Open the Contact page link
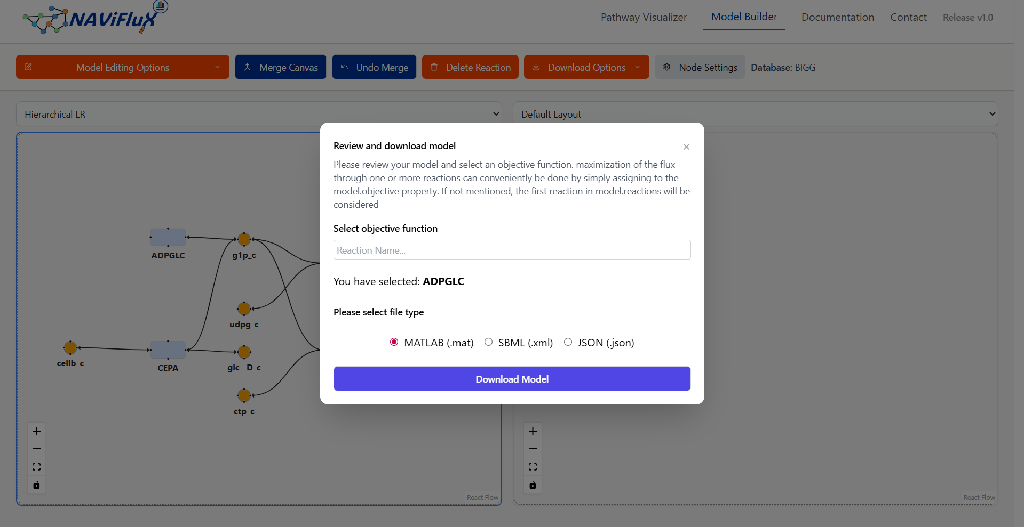The width and height of the screenshot is (1024, 527). [x=908, y=17]
